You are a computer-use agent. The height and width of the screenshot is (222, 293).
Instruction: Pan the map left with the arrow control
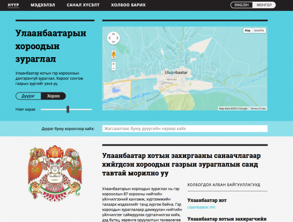[x=110, y=38]
